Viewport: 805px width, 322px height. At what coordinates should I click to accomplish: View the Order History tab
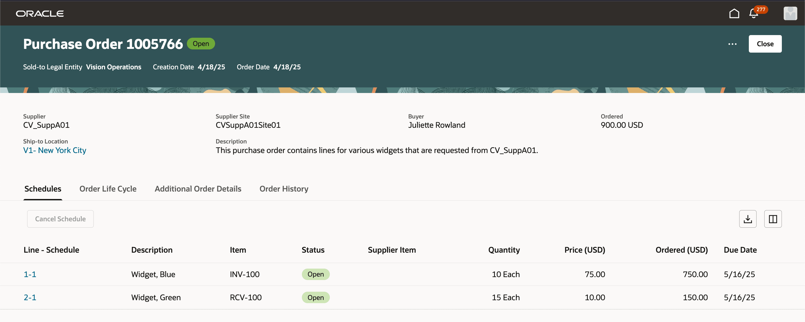(284, 188)
